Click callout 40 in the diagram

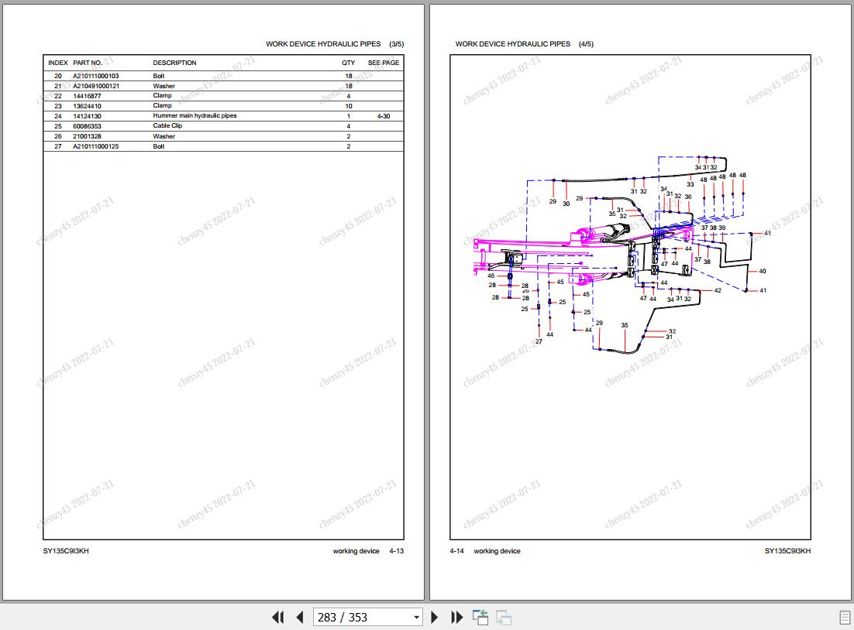(763, 271)
